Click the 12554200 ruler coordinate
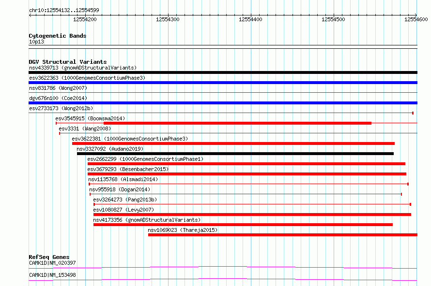431x286 pixels. click(x=85, y=19)
